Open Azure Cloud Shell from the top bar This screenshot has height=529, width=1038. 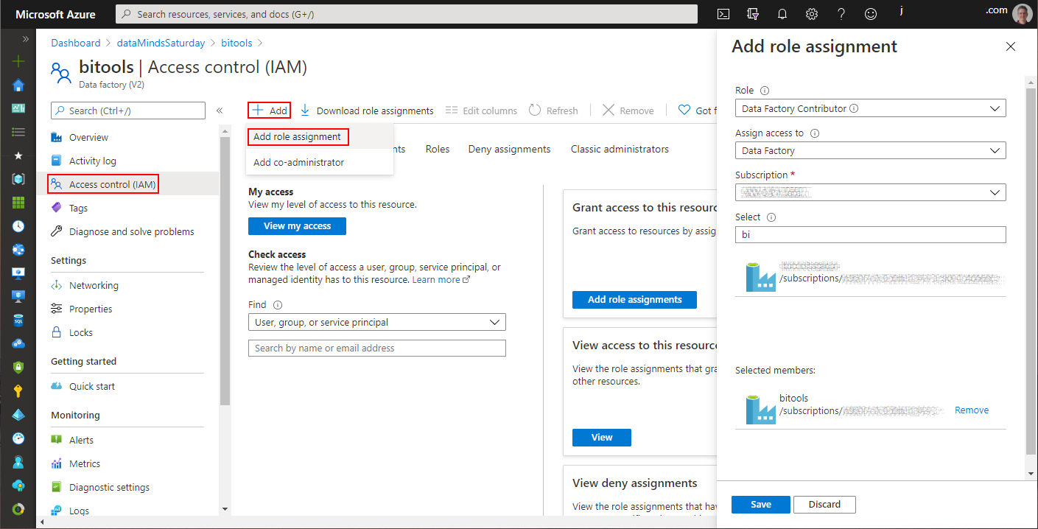coord(723,13)
